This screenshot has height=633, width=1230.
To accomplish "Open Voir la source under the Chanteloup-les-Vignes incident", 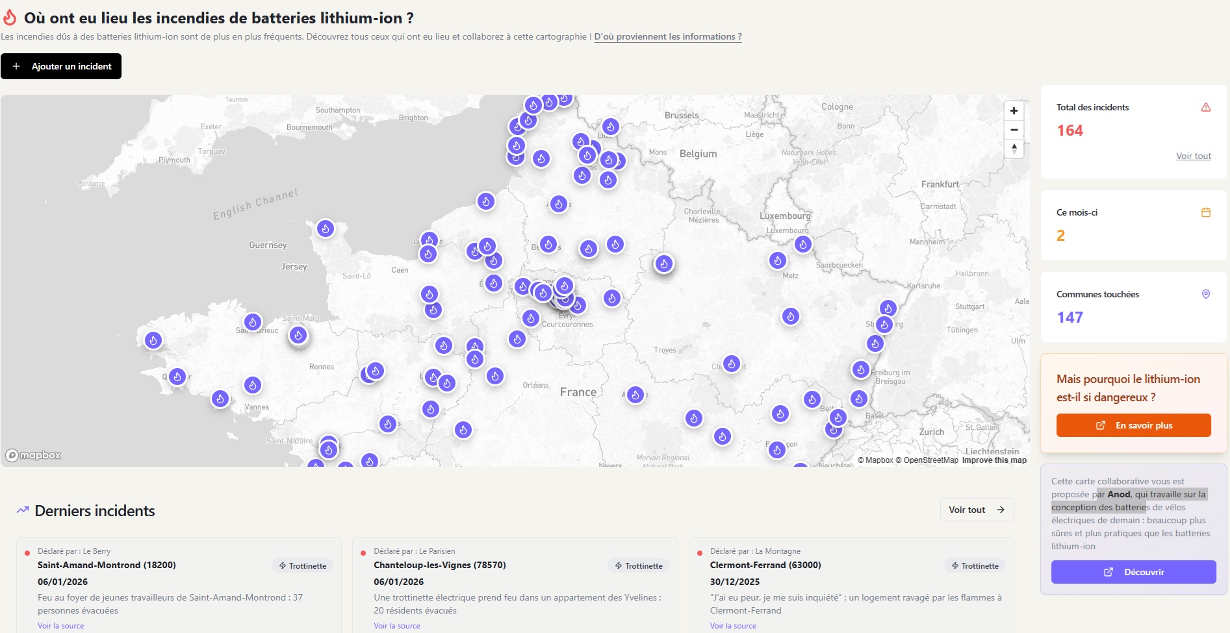I will [396, 625].
